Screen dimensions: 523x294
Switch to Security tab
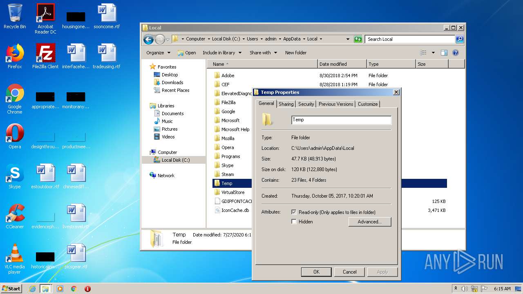(x=306, y=104)
